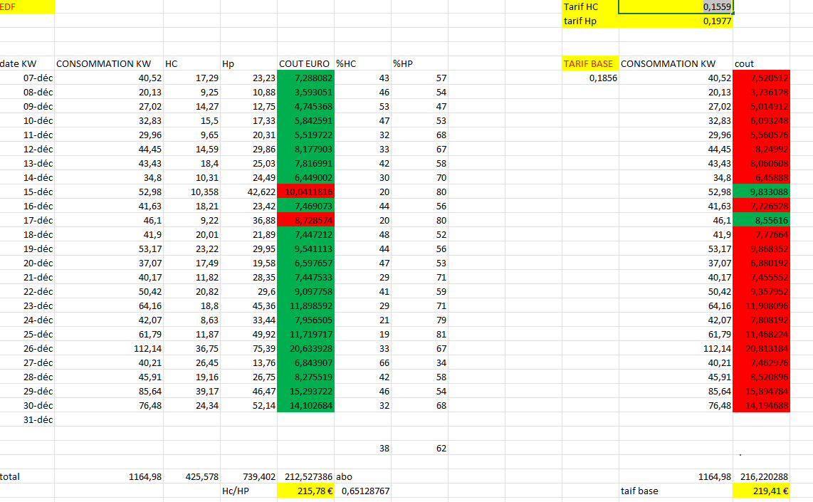Click the %HP column header

419,64
